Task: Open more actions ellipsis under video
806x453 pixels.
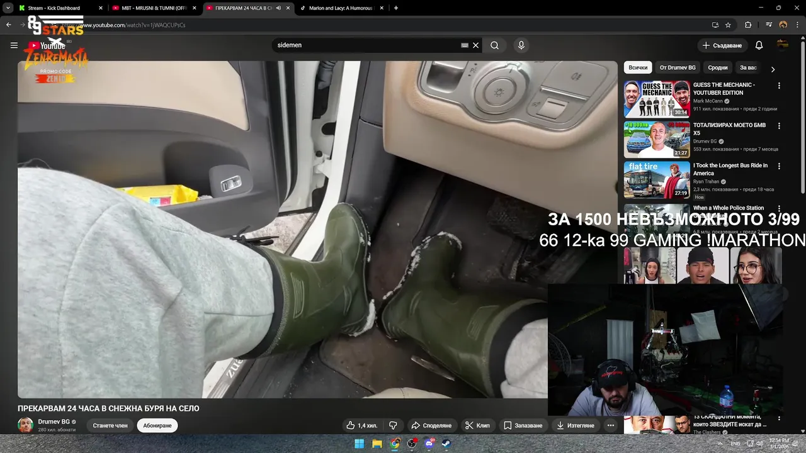Action: pos(610,425)
